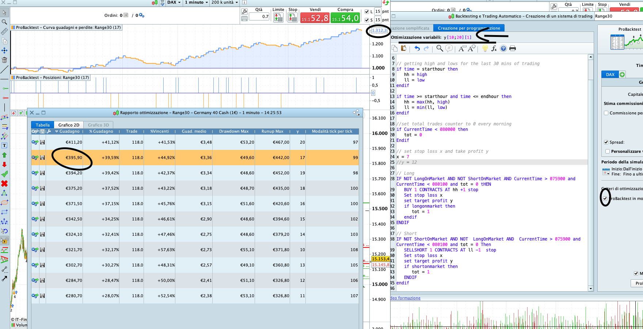Click the undo arrow in code editor toolbar
Screen dimensions: 643x329
[417, 48]
